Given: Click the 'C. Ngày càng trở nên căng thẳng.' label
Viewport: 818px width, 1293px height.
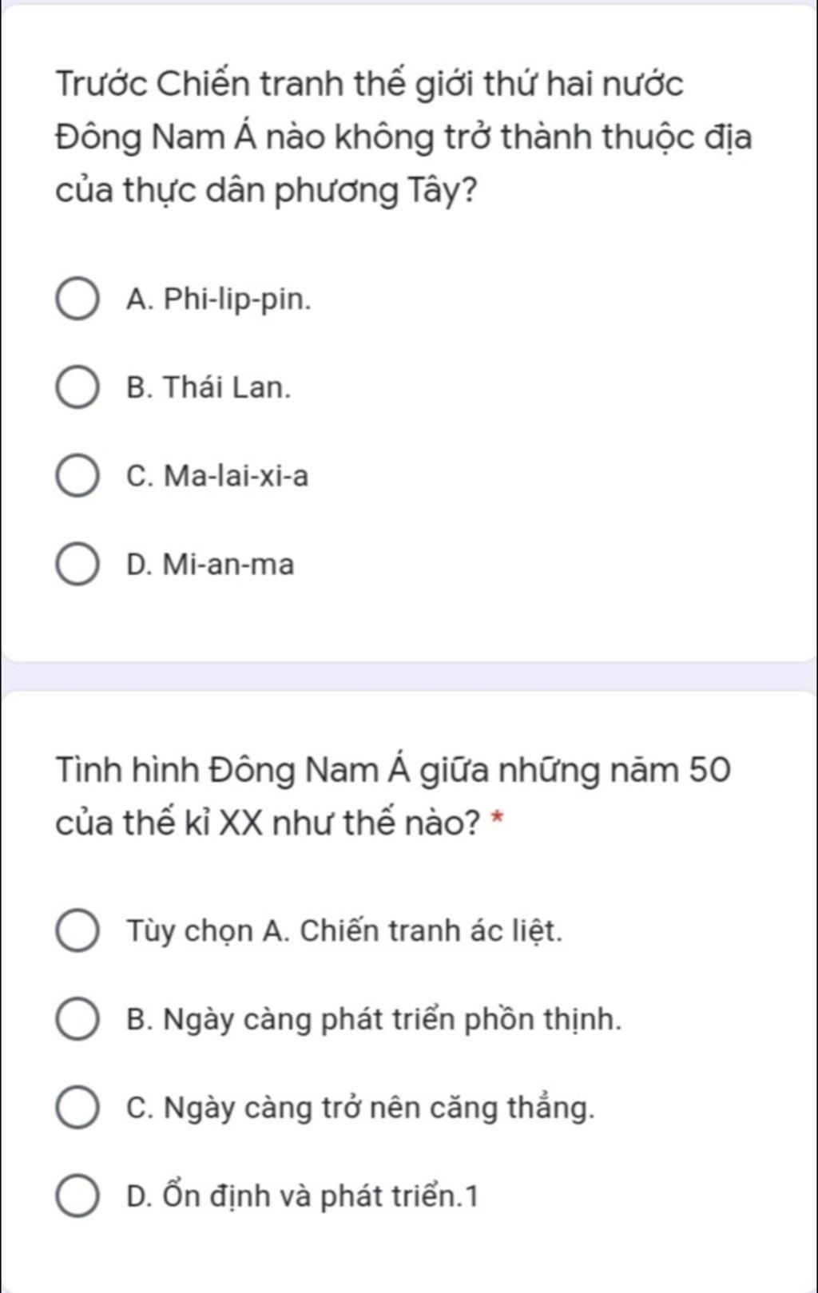Looking at the screenshot, I should tap(361, 1109).
